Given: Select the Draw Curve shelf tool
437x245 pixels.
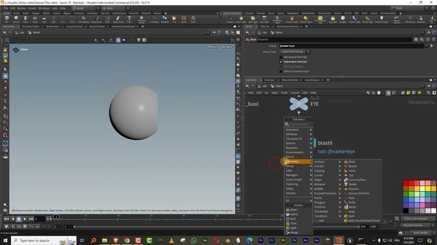Looking at the screenshot, I should pos(96,19).
